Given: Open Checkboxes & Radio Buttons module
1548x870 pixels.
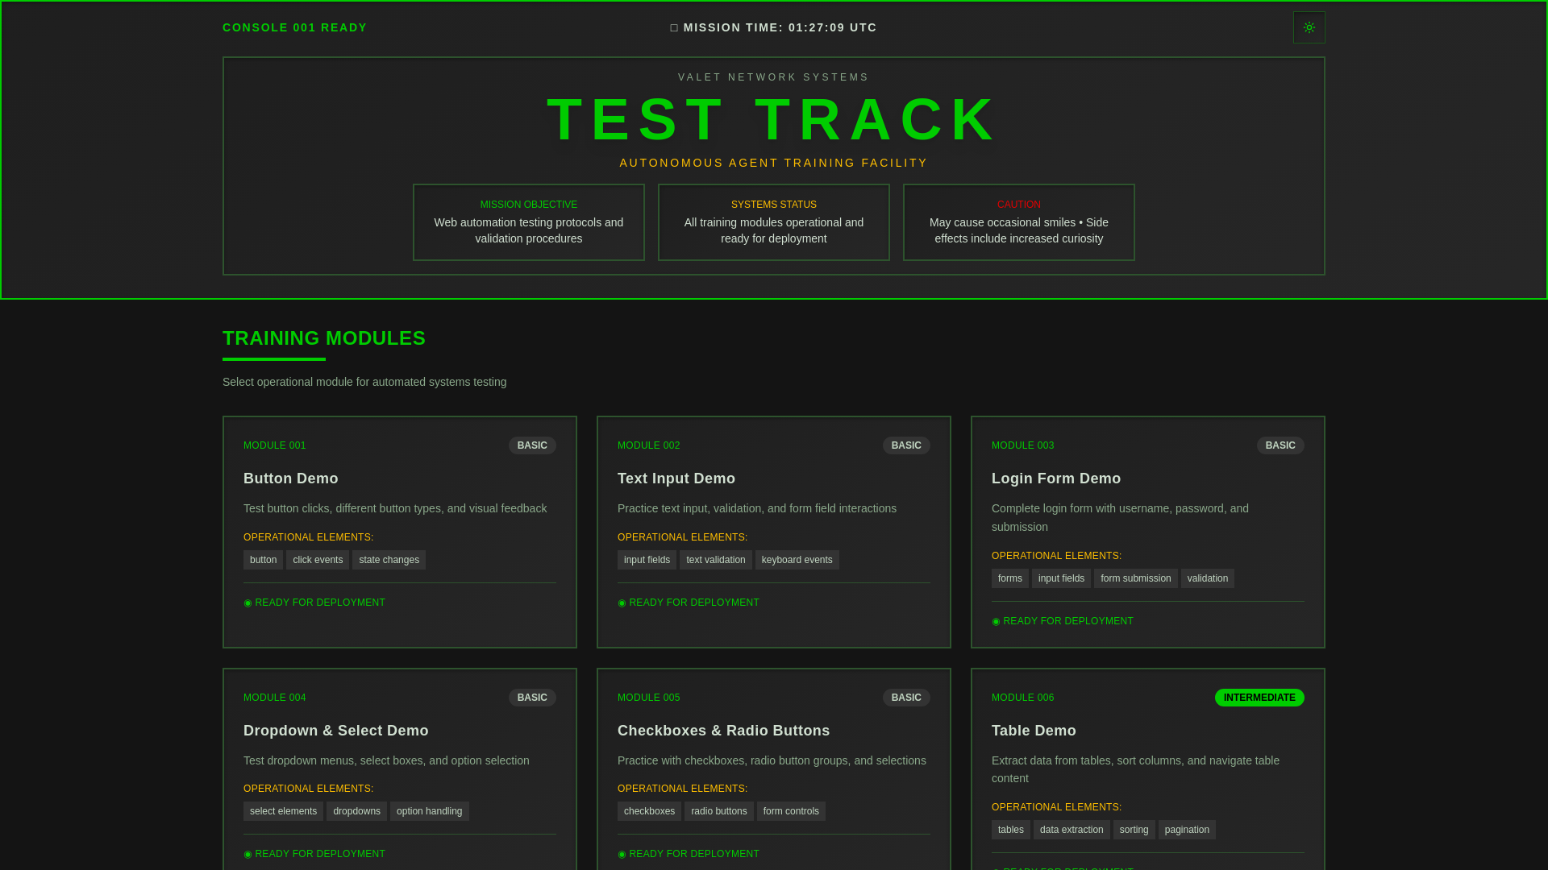Looking at the screenshot, I should (723, 731).
